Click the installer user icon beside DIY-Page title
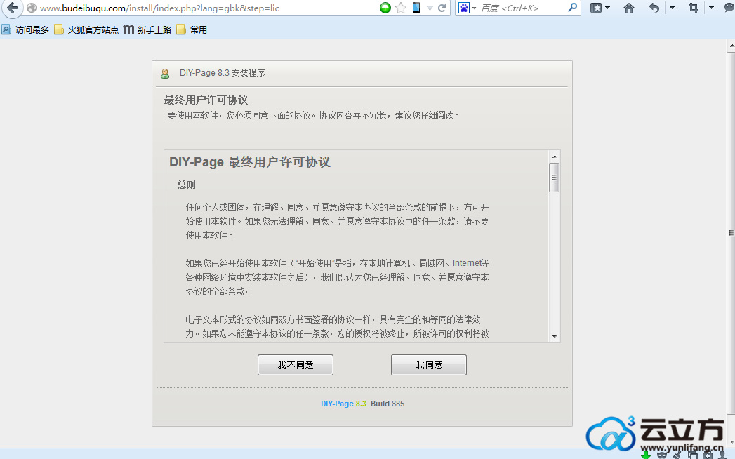 click(x=165, y=74)
